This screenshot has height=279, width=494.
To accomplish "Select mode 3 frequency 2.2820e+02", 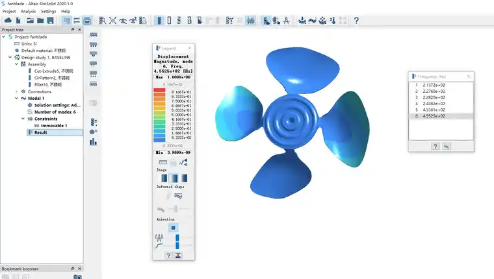I will pos(441,97).
